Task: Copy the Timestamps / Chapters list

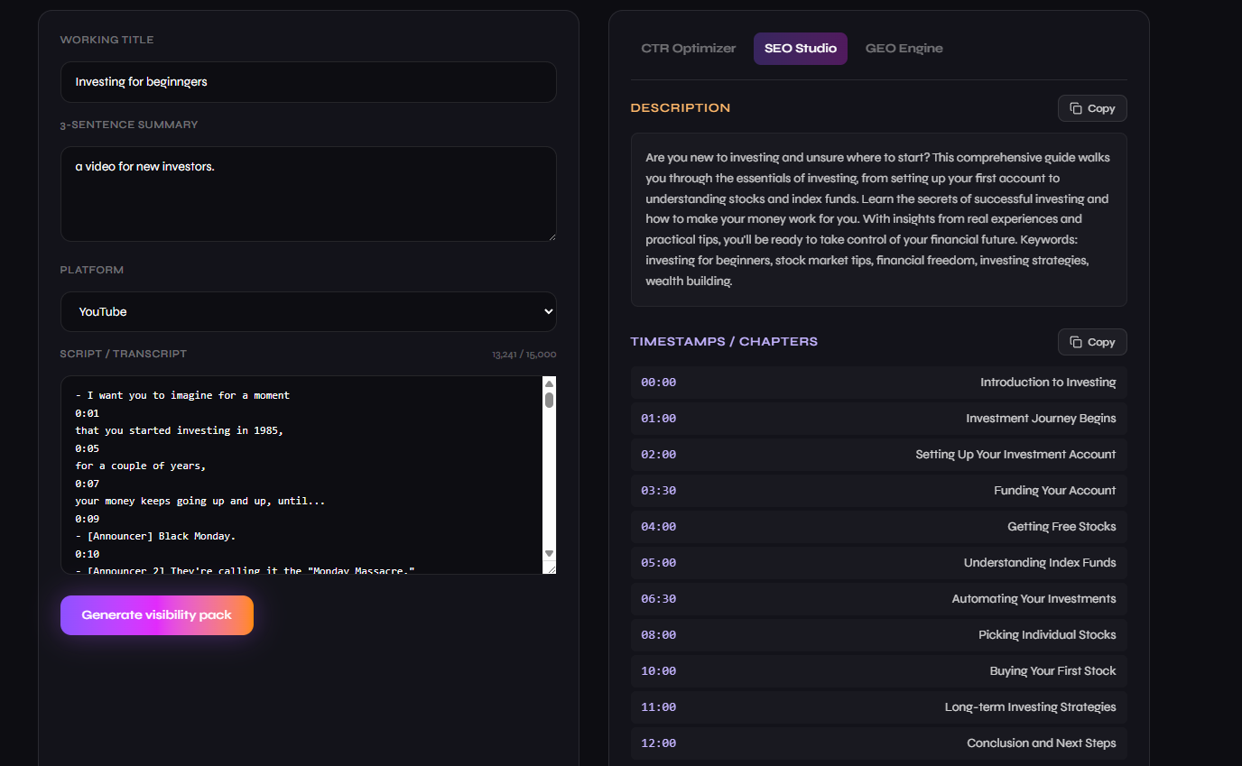Action: pyautogui.click(x=1092, y=342)
